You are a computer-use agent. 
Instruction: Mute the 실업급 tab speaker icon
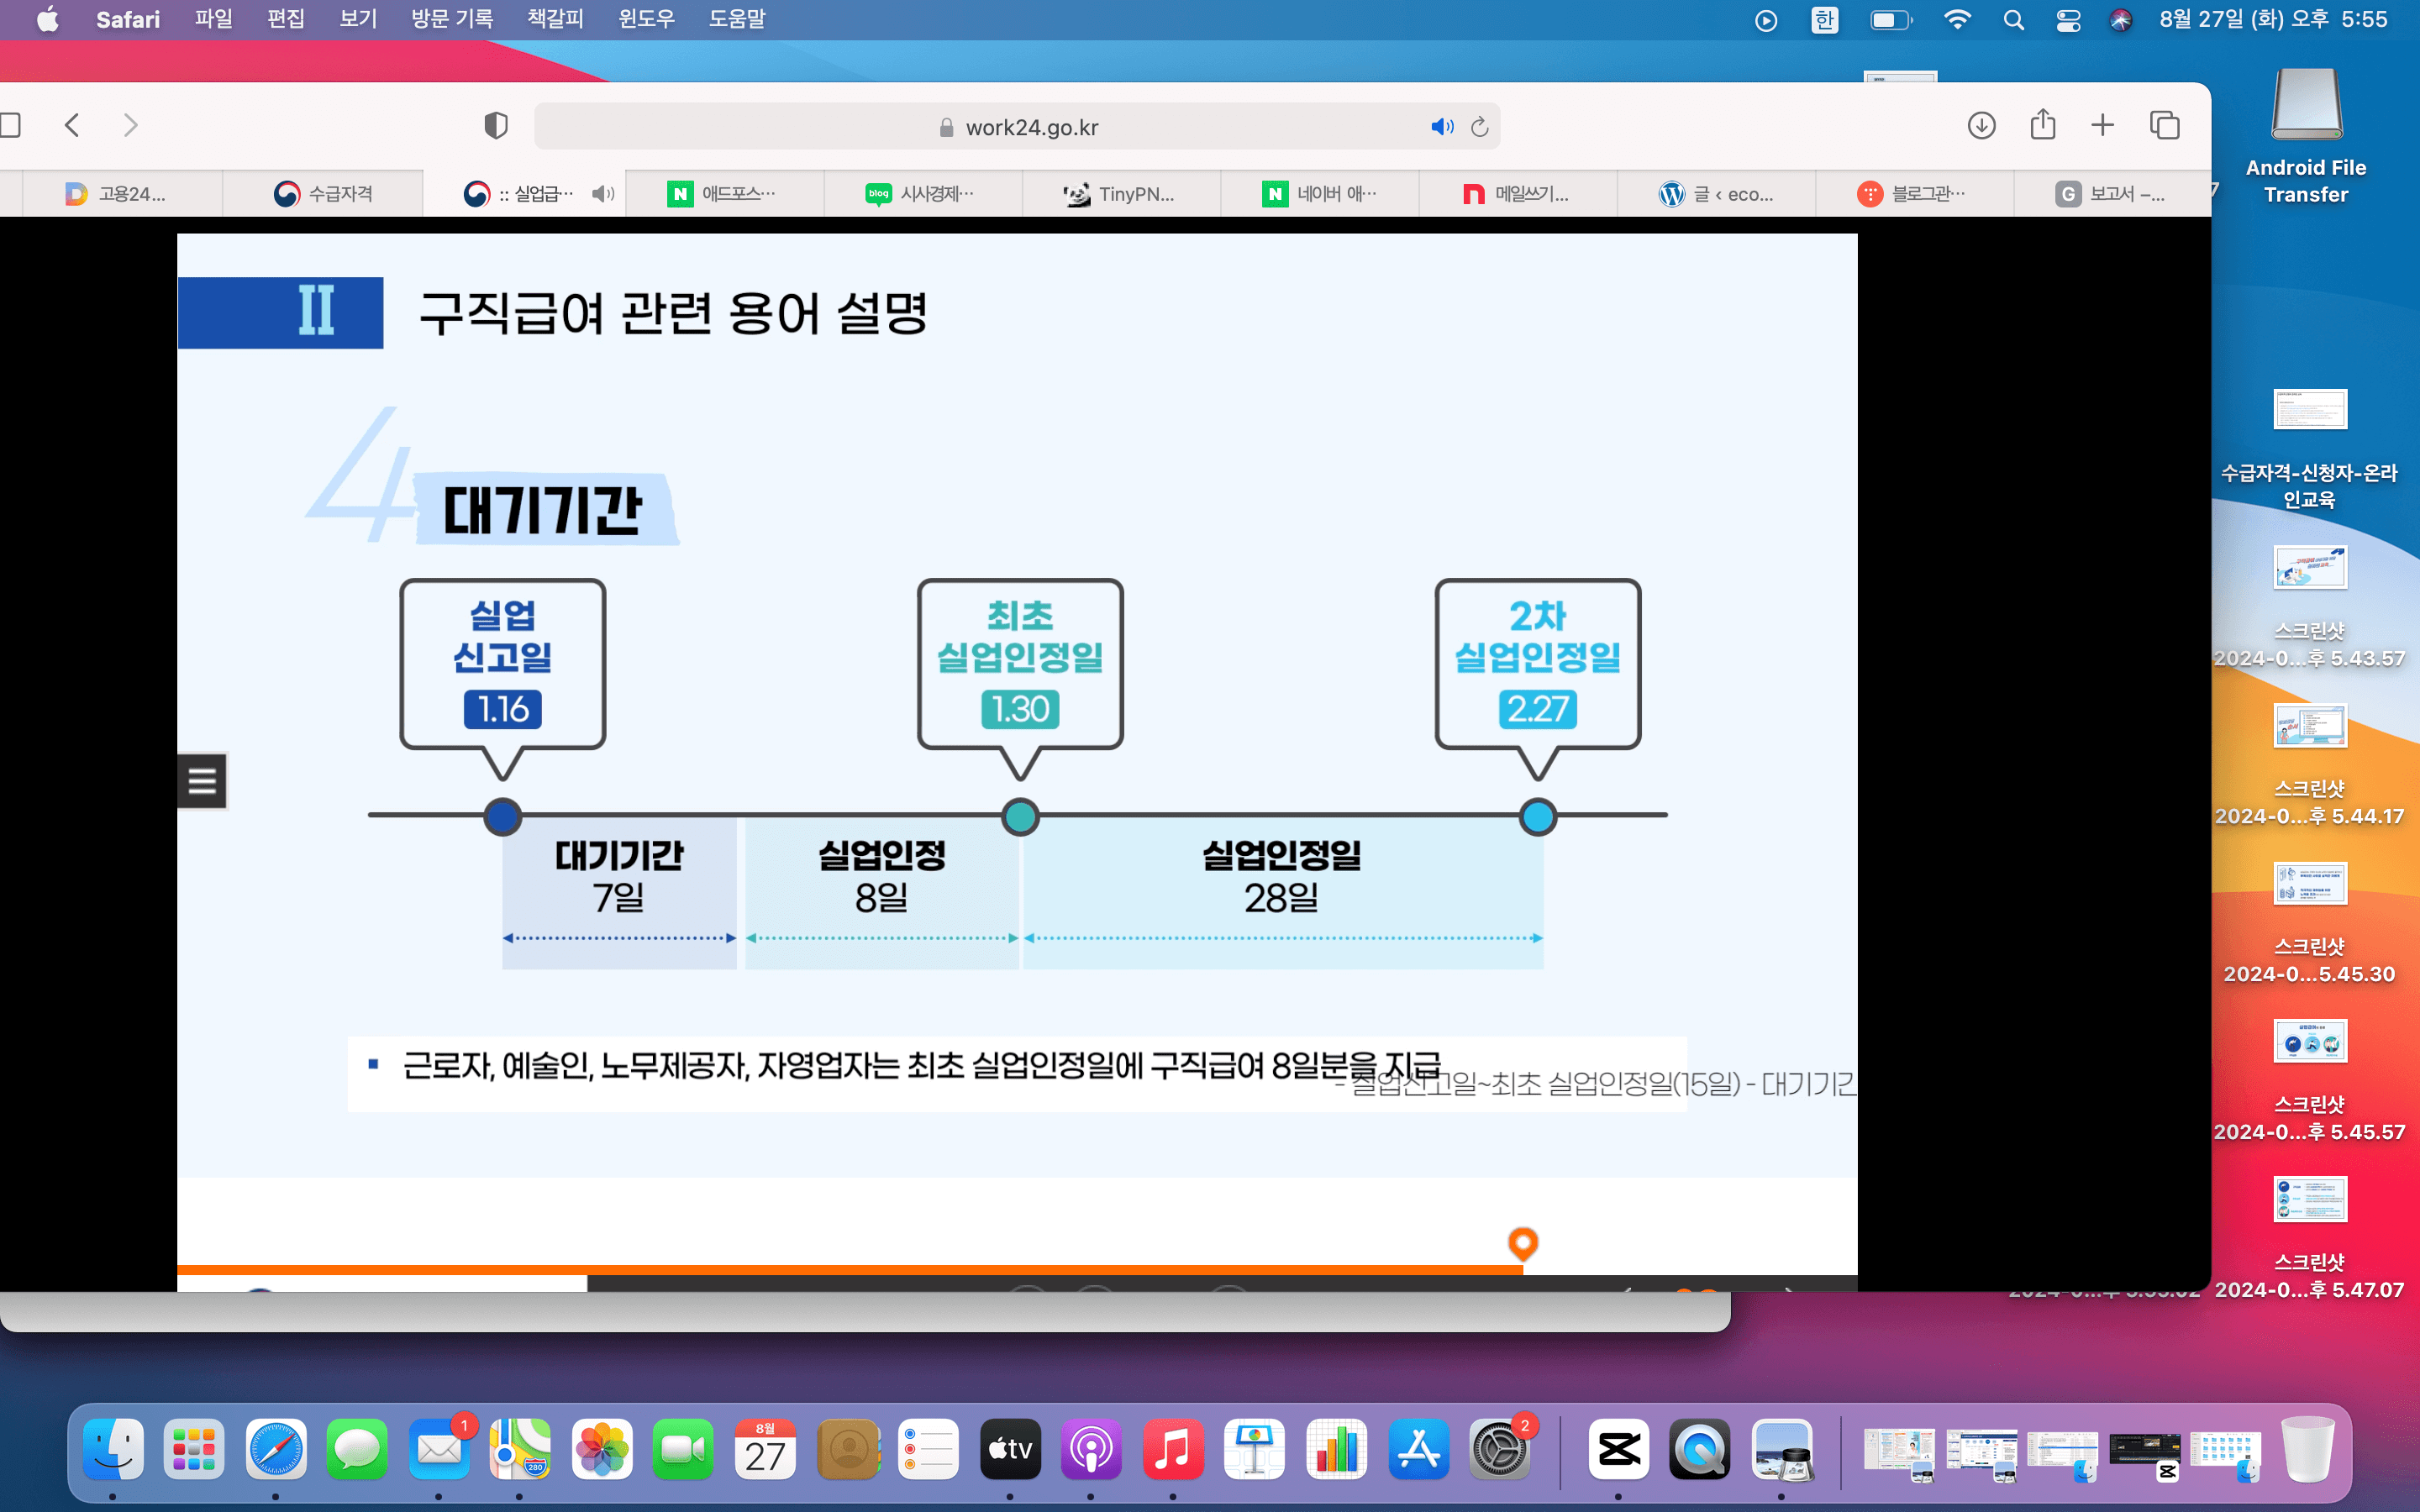point(602,194)
